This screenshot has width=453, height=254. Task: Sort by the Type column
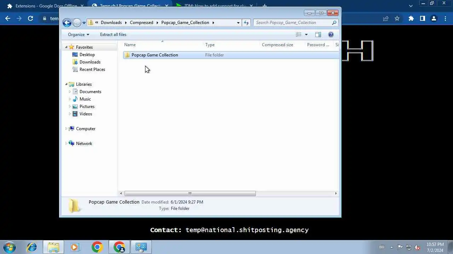click(231, 45)
